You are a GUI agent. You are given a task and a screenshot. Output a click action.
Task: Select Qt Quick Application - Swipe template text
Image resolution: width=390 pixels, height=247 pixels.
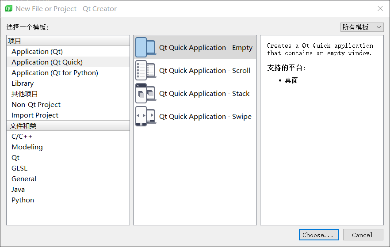click(x=205, y=117)
